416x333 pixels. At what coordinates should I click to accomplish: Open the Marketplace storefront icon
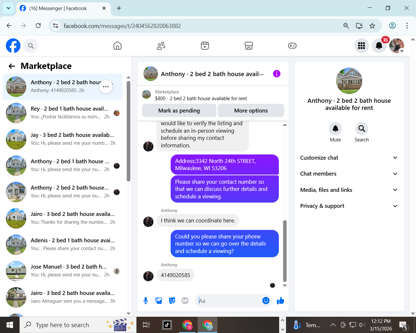(249, 46)
